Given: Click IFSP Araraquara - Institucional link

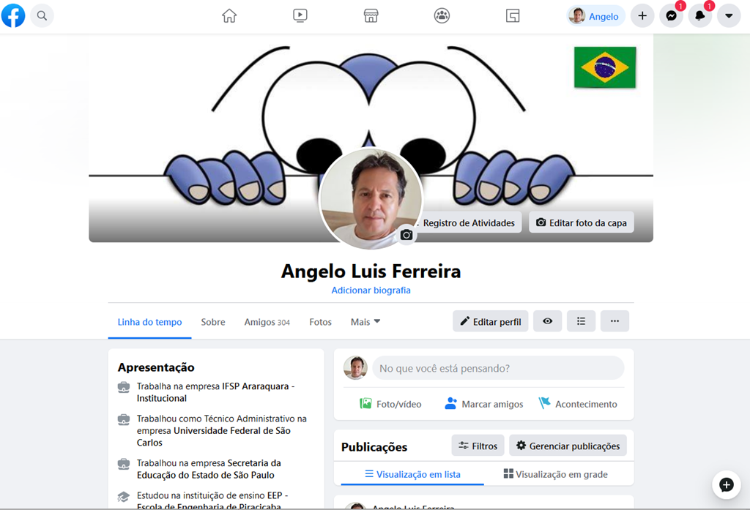Looking at the screenshot, I should coord(216,392).
